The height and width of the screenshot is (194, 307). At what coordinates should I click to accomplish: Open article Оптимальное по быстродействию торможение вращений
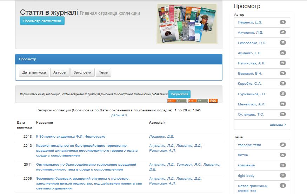[86, 167]
